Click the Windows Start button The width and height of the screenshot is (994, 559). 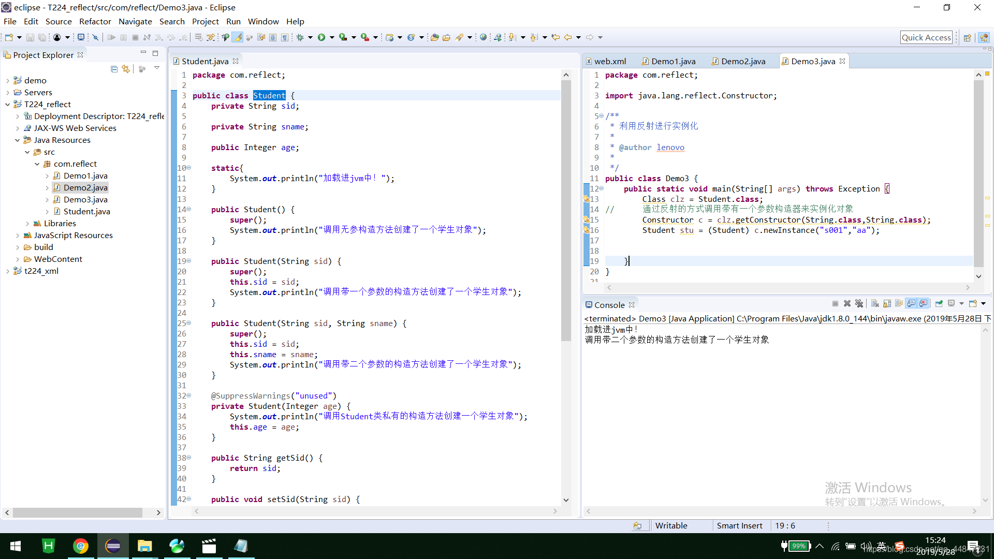[16, 546]
